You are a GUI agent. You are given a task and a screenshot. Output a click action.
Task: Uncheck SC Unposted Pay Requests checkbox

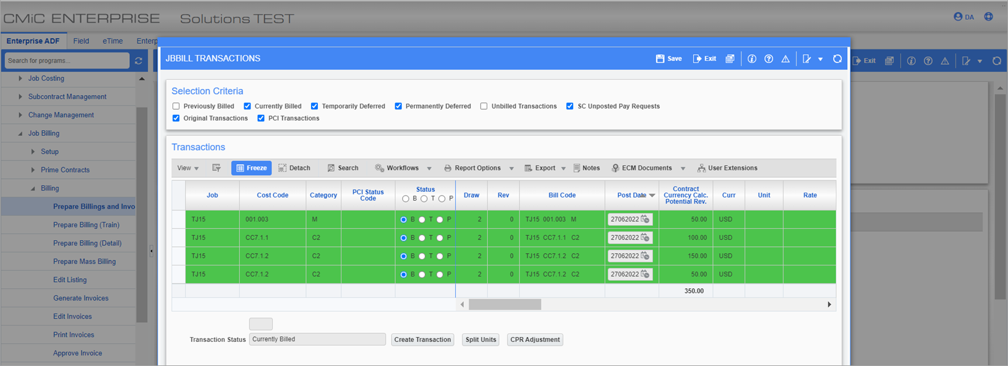pyautogui.click(x=570, y=106)
